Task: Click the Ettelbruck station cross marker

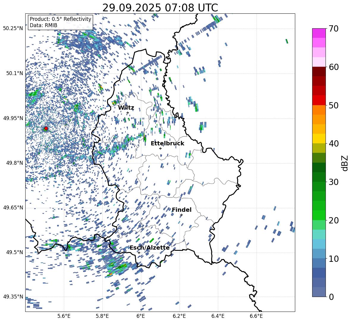Action: pos(160,148)
